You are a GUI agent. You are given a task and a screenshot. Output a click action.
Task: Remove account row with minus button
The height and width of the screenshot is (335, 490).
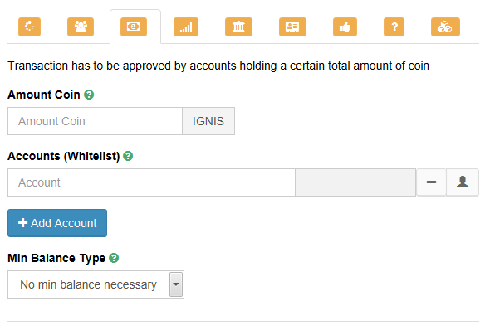431,182
